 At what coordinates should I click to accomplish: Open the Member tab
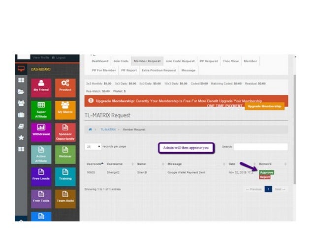coord(251,61)
